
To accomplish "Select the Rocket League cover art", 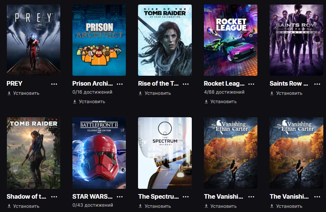I will click(231, 40).
